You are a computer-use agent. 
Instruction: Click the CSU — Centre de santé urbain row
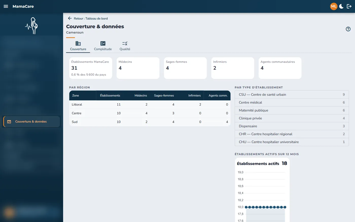click(x=292, y=94)
